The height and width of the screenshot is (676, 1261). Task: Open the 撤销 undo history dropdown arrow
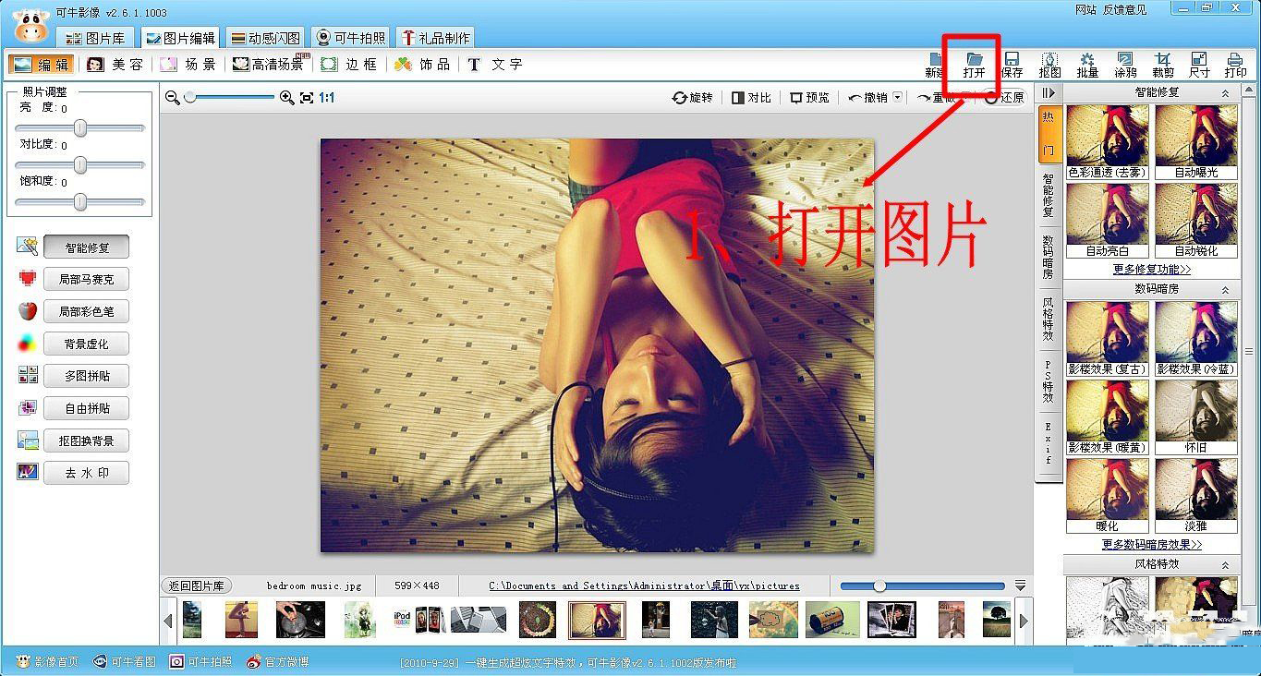point(898,97)
